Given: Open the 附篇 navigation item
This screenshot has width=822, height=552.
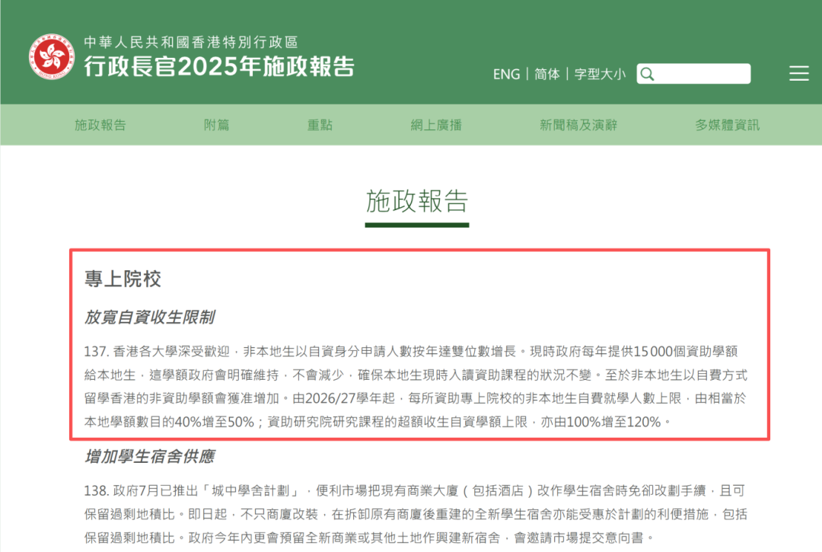Looking at the screenshot, I should click(x=216, y=125).
